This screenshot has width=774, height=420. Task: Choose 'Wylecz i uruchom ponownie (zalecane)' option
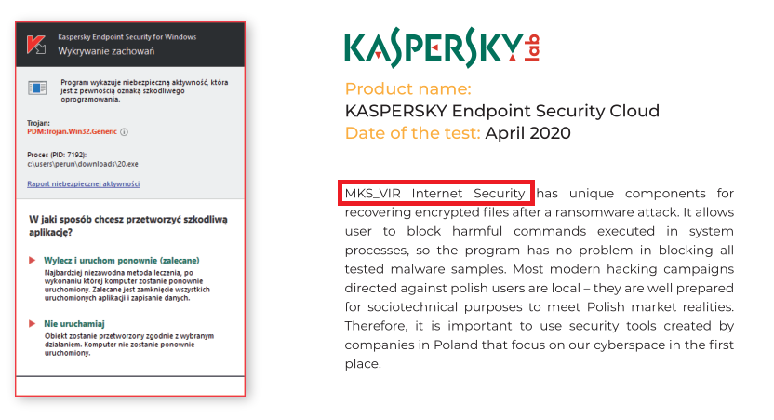coord(122,260)
